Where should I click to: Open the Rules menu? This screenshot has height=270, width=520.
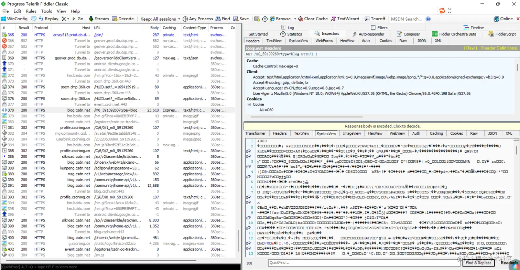pos(31,11)
